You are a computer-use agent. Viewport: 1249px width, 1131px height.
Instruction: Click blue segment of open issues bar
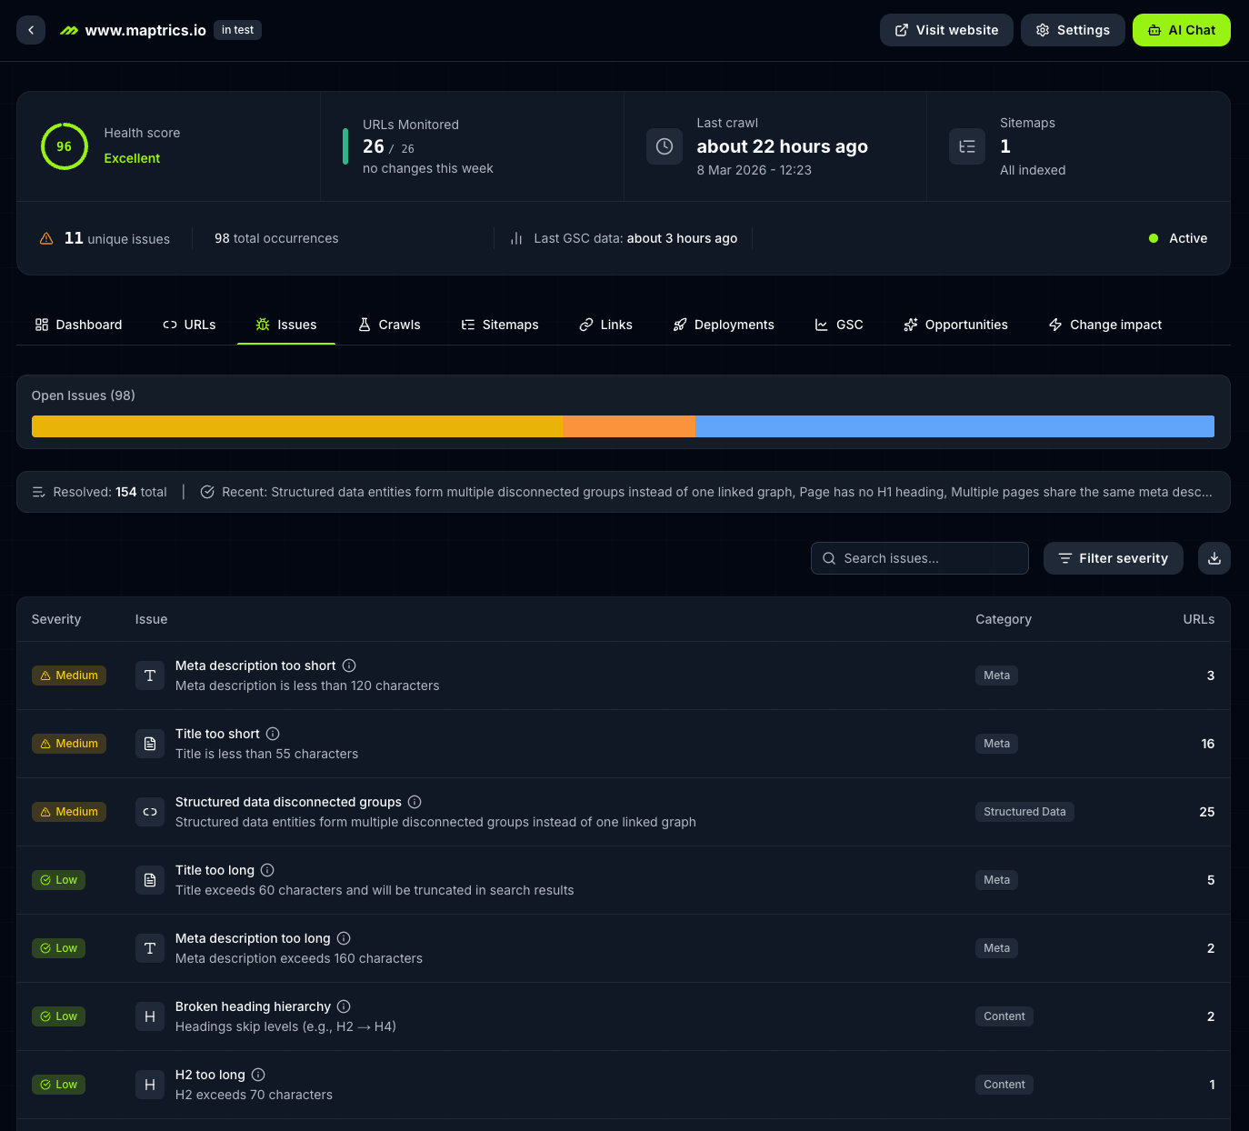click(x=954, y=426)
